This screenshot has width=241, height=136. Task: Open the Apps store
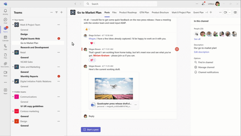pos(5,91)
